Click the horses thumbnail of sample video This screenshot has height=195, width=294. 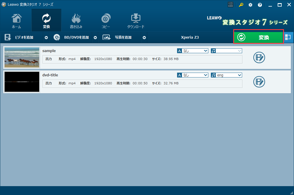pyautogui.click(x=22, y=57)
